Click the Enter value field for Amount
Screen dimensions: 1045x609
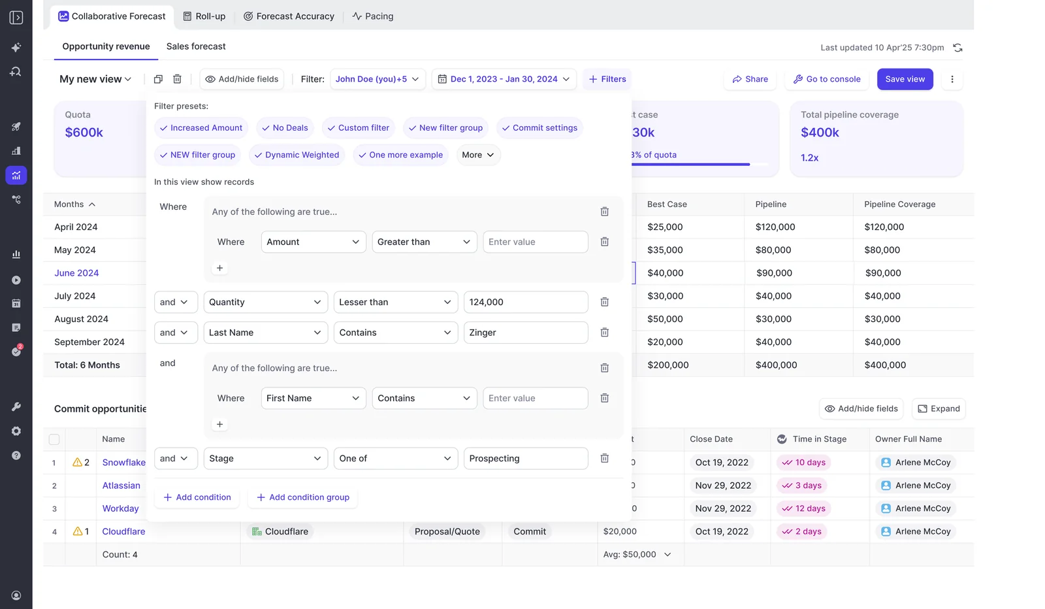(536, 242)
